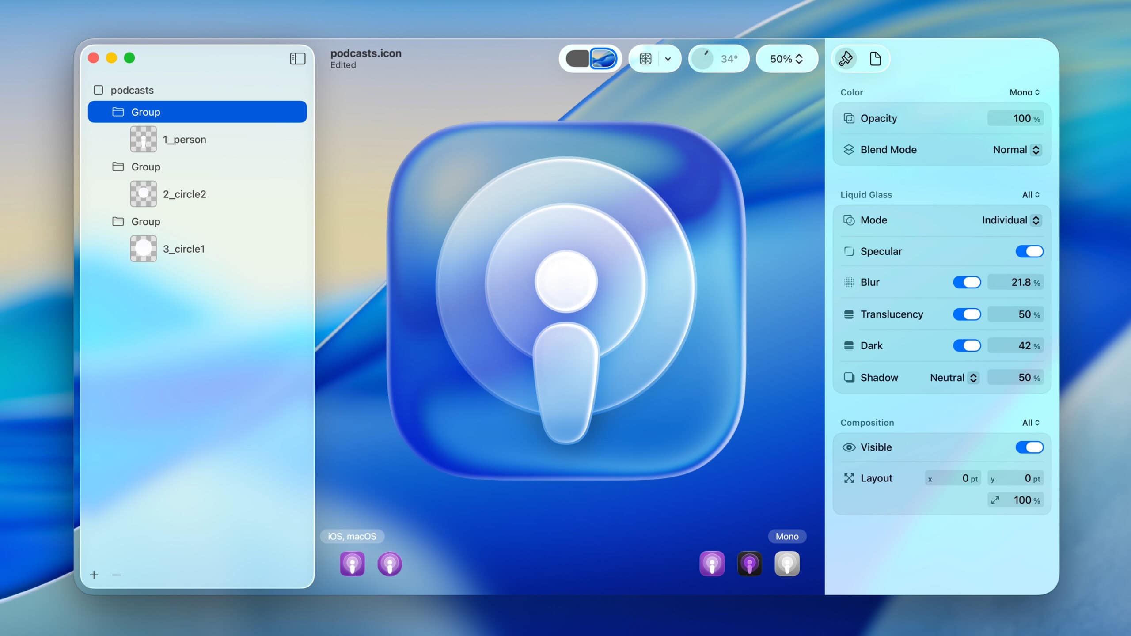Add a new layer with the plus button
Viewport: 1131px width, 636px height.
(94, 575)
